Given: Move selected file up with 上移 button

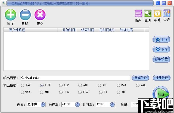Looking at the screenshot, I should tap(161, 39).
